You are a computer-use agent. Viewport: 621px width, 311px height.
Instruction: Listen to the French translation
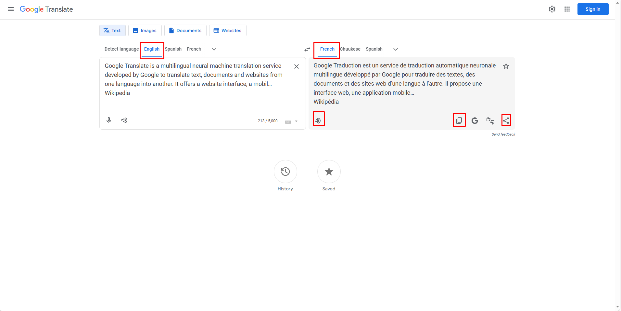point(318,120)
